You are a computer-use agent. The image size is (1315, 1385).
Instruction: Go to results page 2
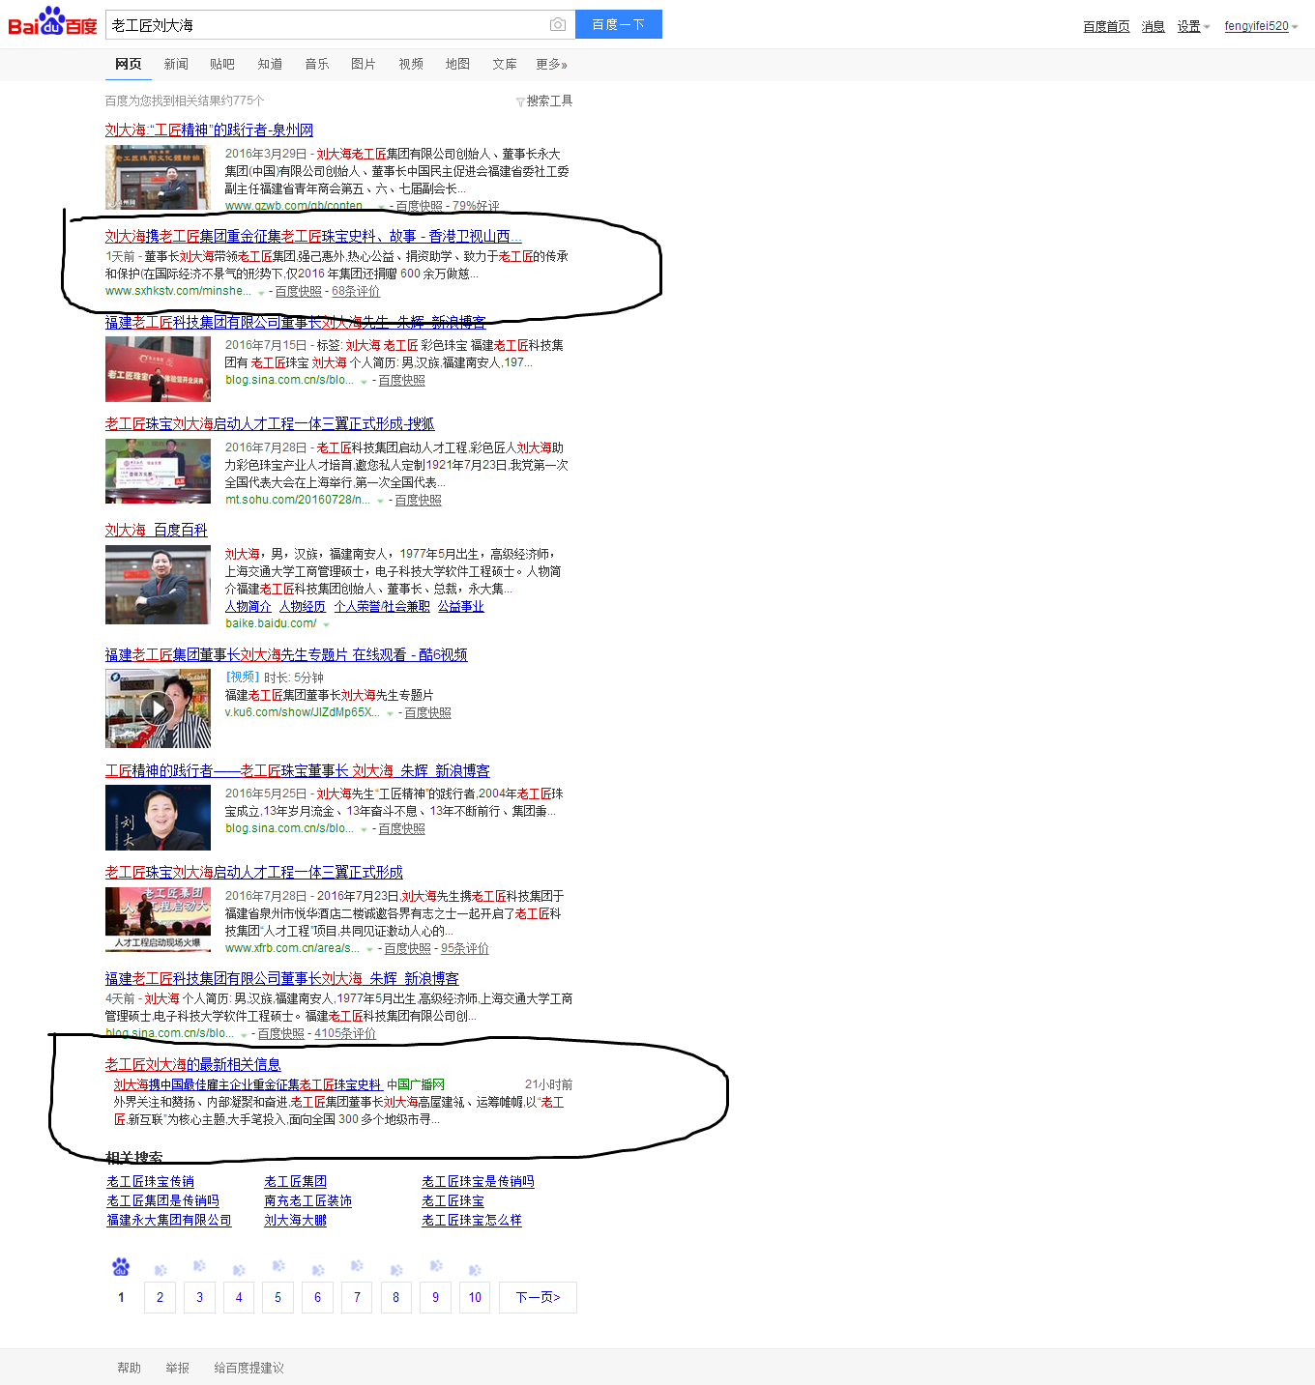(161, 1297)
